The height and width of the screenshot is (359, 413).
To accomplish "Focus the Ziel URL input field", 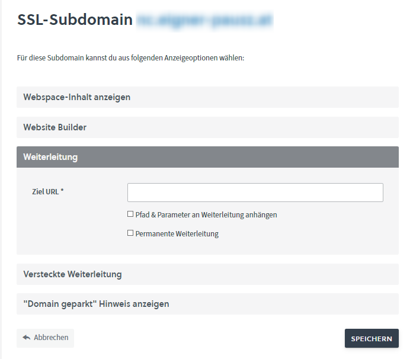I will pyautogui.click(x=255, y=193).
